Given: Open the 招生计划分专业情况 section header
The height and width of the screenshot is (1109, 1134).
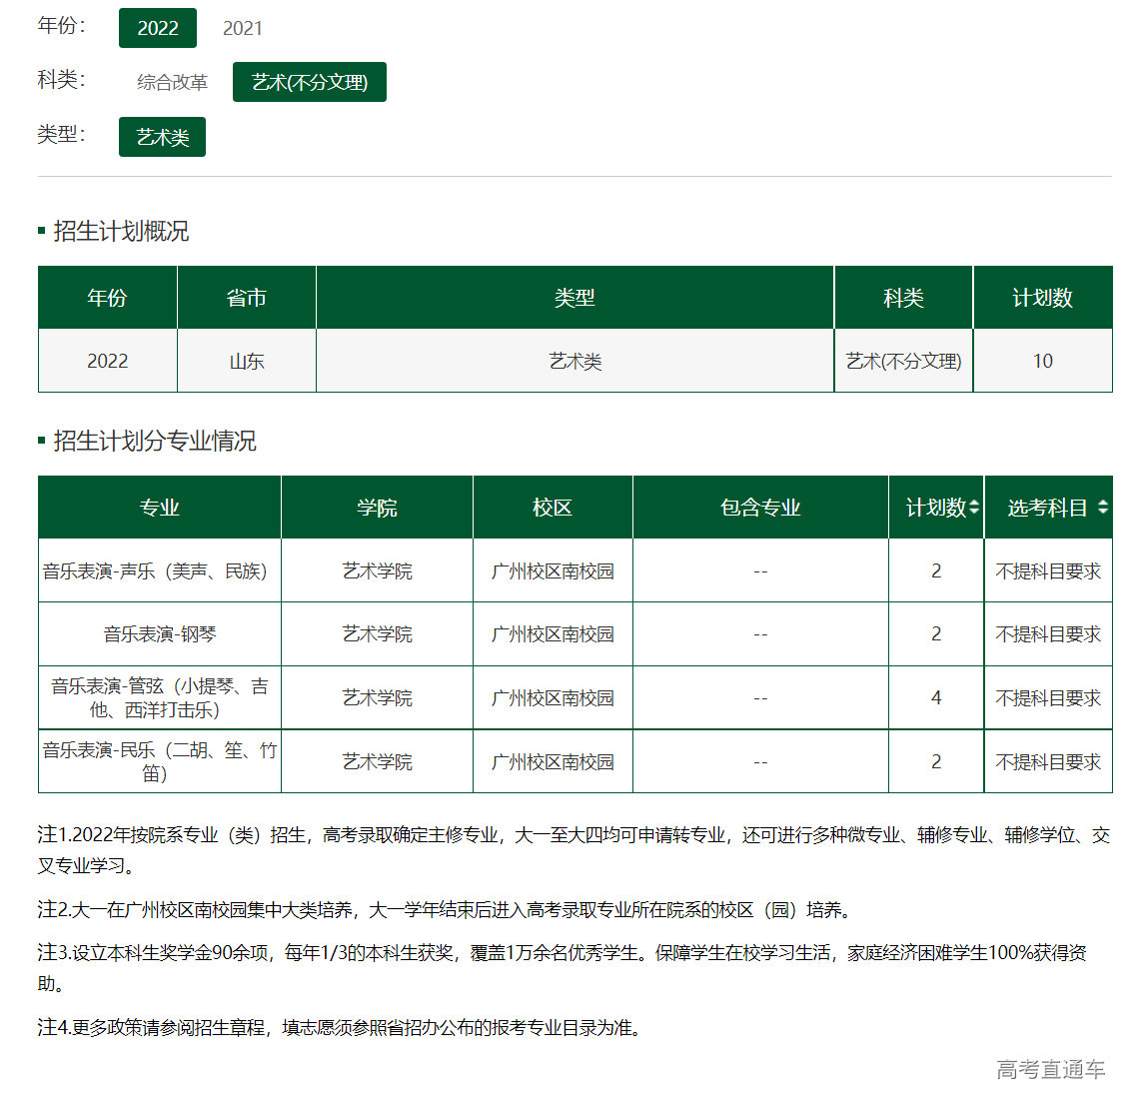Looking at the screenshot, I should [155, 441].
